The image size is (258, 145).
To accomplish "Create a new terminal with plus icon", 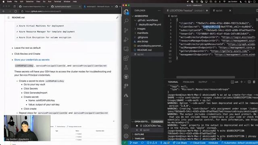I will 241,82.
